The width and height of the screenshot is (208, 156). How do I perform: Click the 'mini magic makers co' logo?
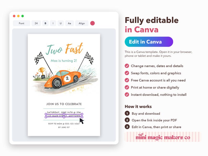(163, 137)
